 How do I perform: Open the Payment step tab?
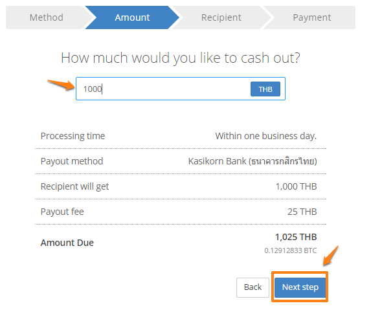pos(311,17)
